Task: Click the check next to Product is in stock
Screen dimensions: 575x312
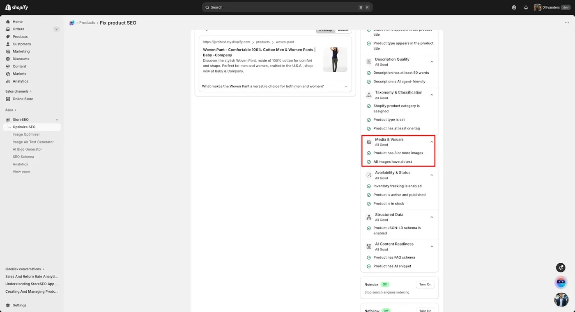Action: pyautogui.click(x=369, y=204)
